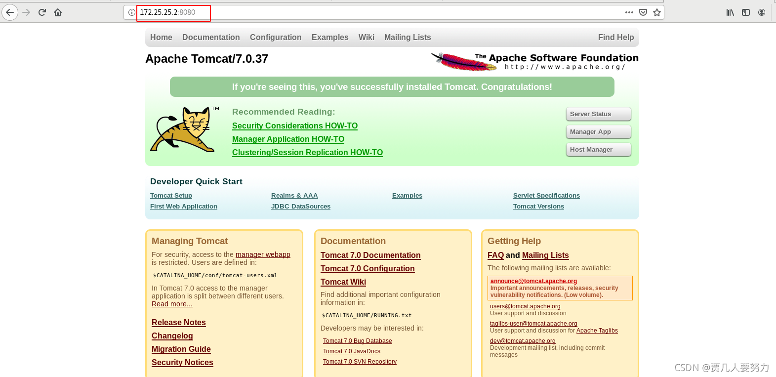Open the Mailing Lists link under Getting Help
This screenshot has width=776, height=377.
(x=545, y=255)
